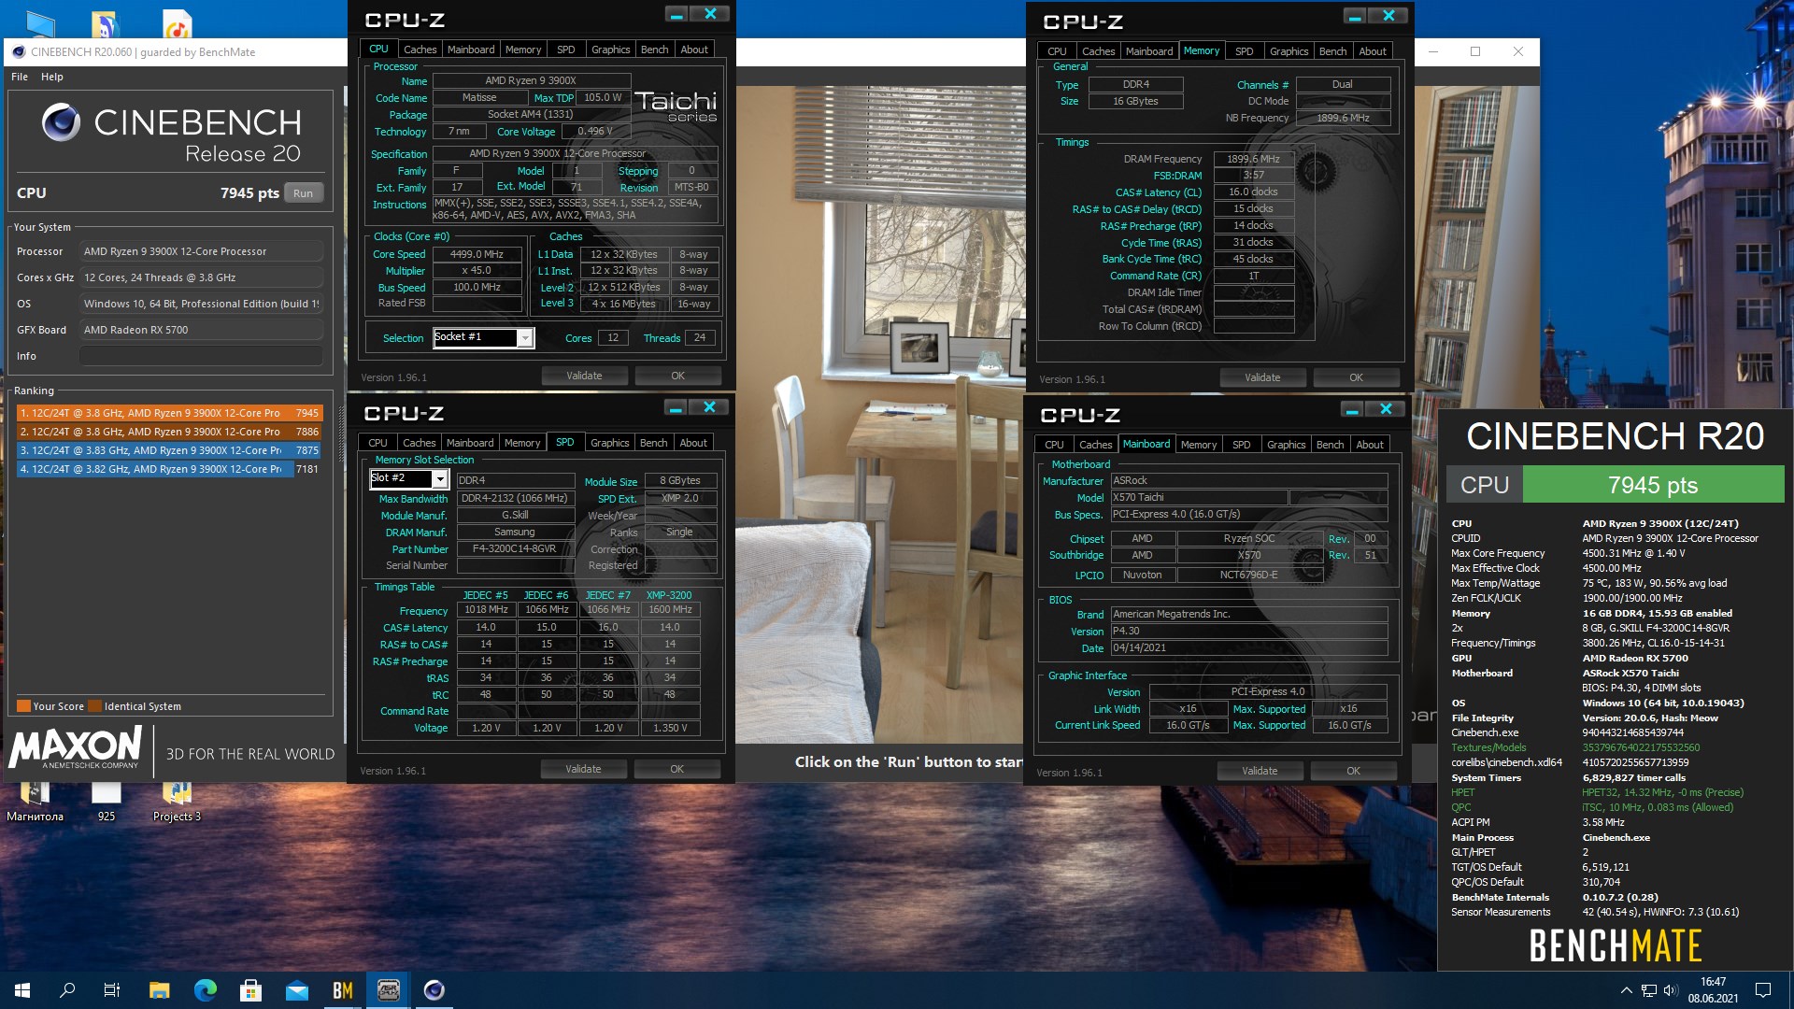Close the SPD CPU-Z window
Viewport: 1794px width, 1009px height.
[x=709, y=407]
